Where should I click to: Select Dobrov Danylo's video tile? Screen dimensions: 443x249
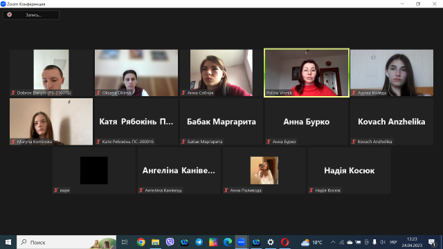point(51,73)
